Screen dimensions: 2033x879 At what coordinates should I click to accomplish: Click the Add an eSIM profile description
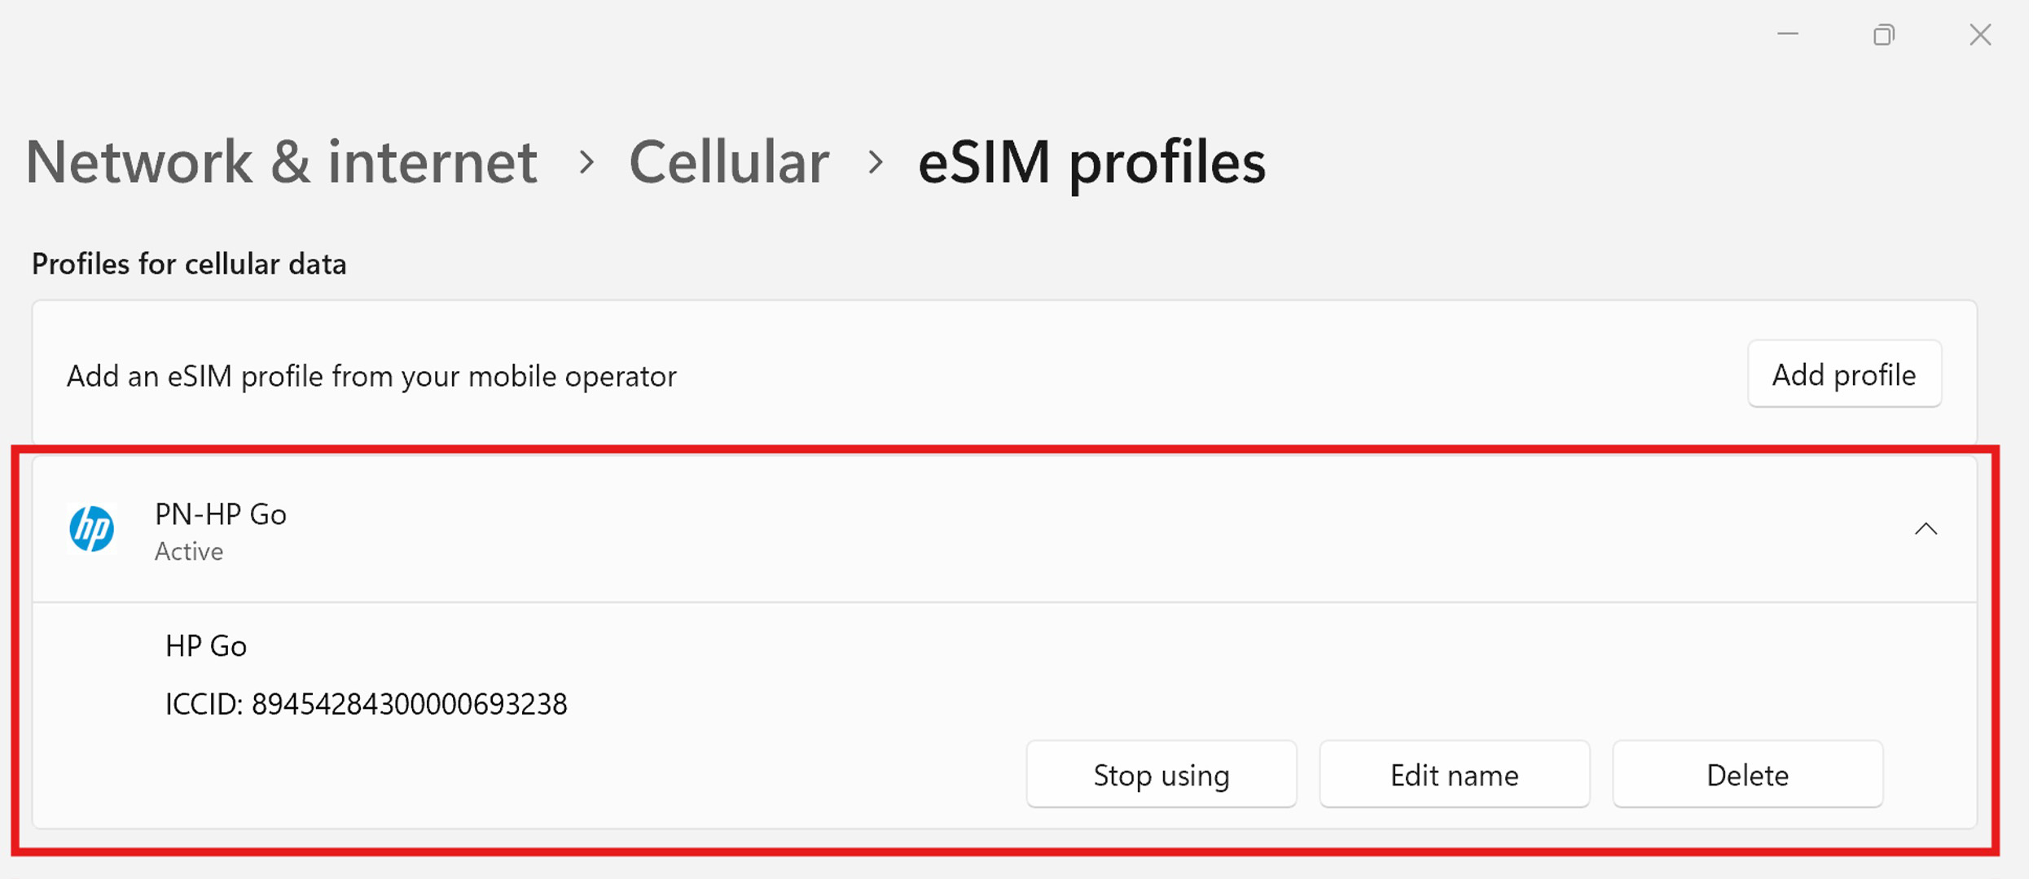click(x=371, y=376)
